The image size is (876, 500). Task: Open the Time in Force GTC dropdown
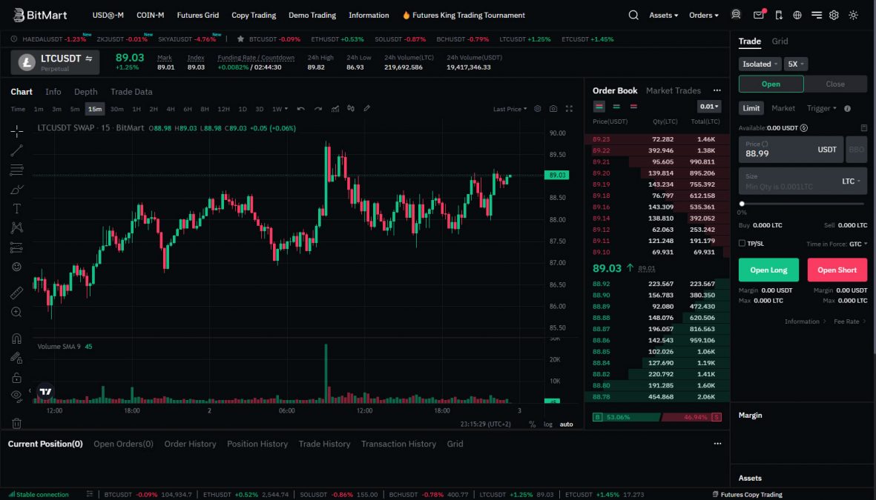pos(858,244)
